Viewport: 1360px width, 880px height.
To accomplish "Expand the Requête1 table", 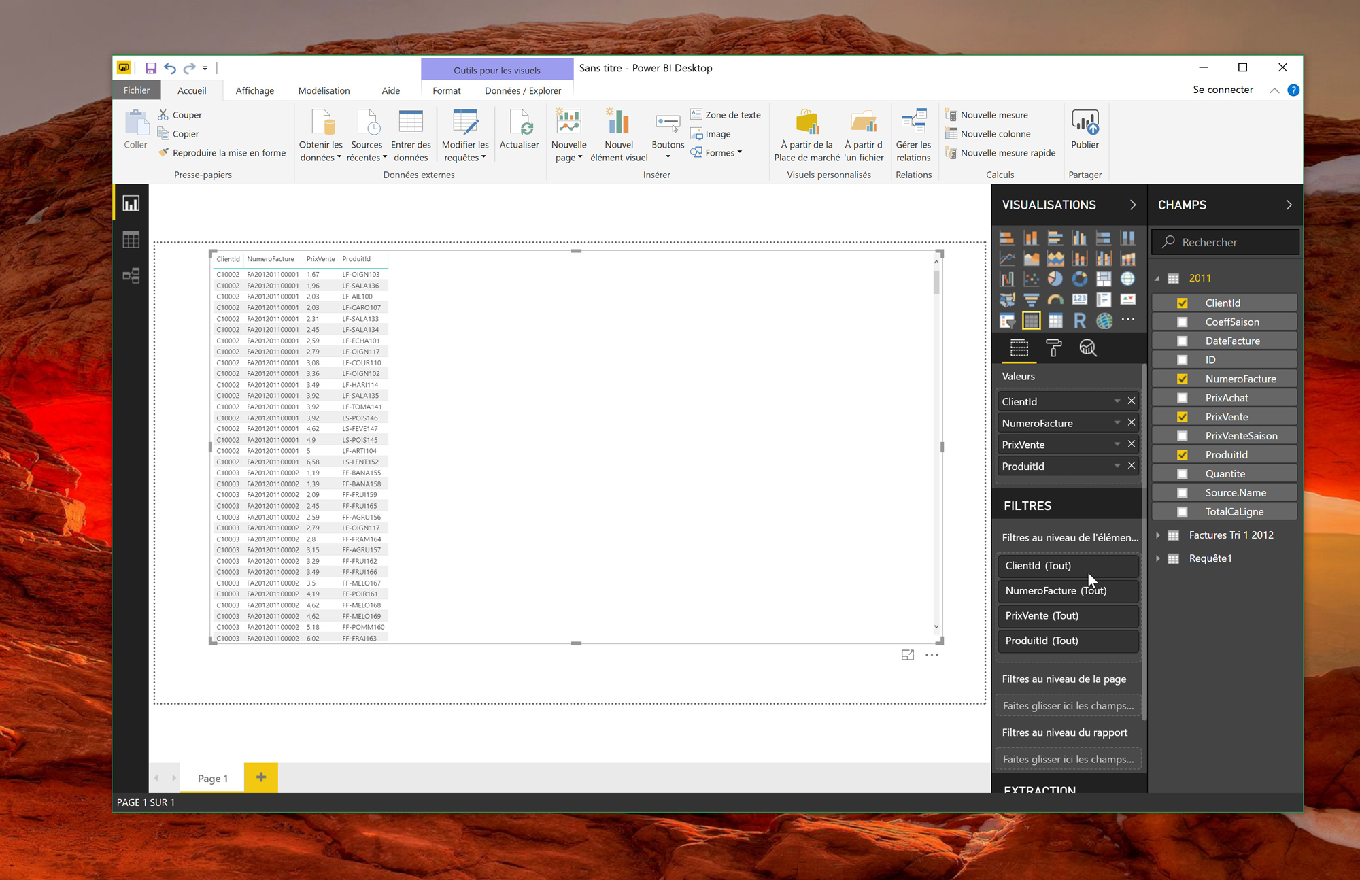I will point(1158,558).
